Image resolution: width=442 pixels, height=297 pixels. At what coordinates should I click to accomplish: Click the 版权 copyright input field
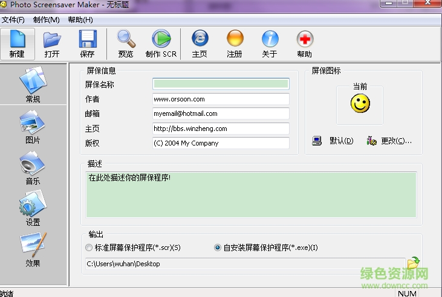[x=221, y=143]
